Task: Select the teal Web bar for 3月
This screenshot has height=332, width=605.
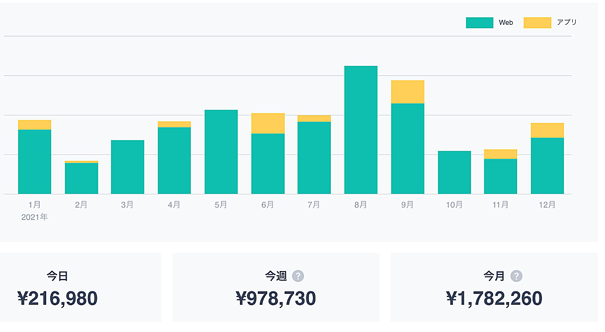Action: click(x=128, y=167)
